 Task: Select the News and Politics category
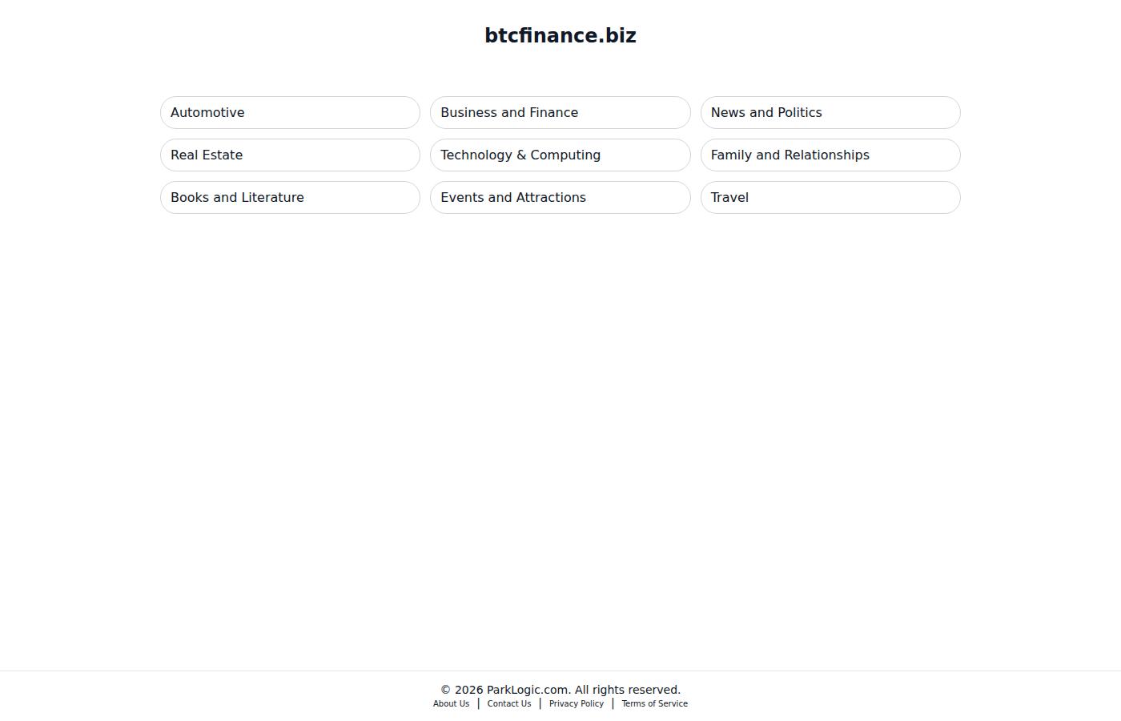(x=830, y=113)
